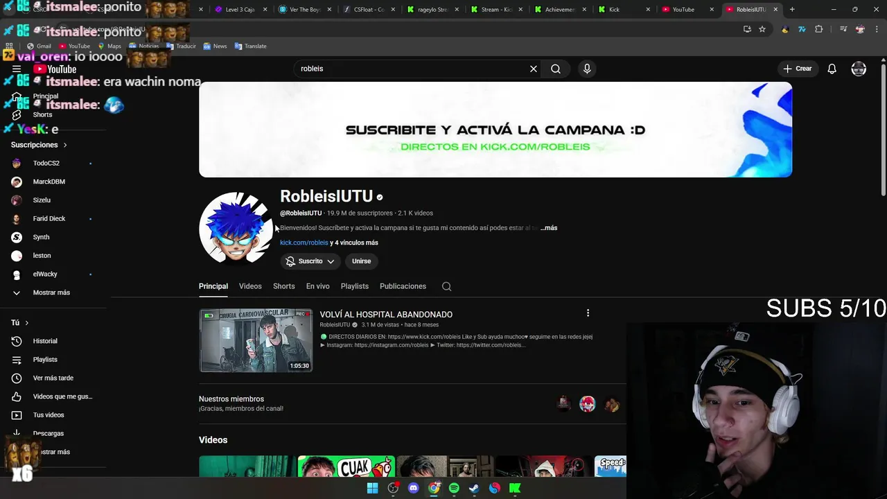Open the Windows Start button

372,488
